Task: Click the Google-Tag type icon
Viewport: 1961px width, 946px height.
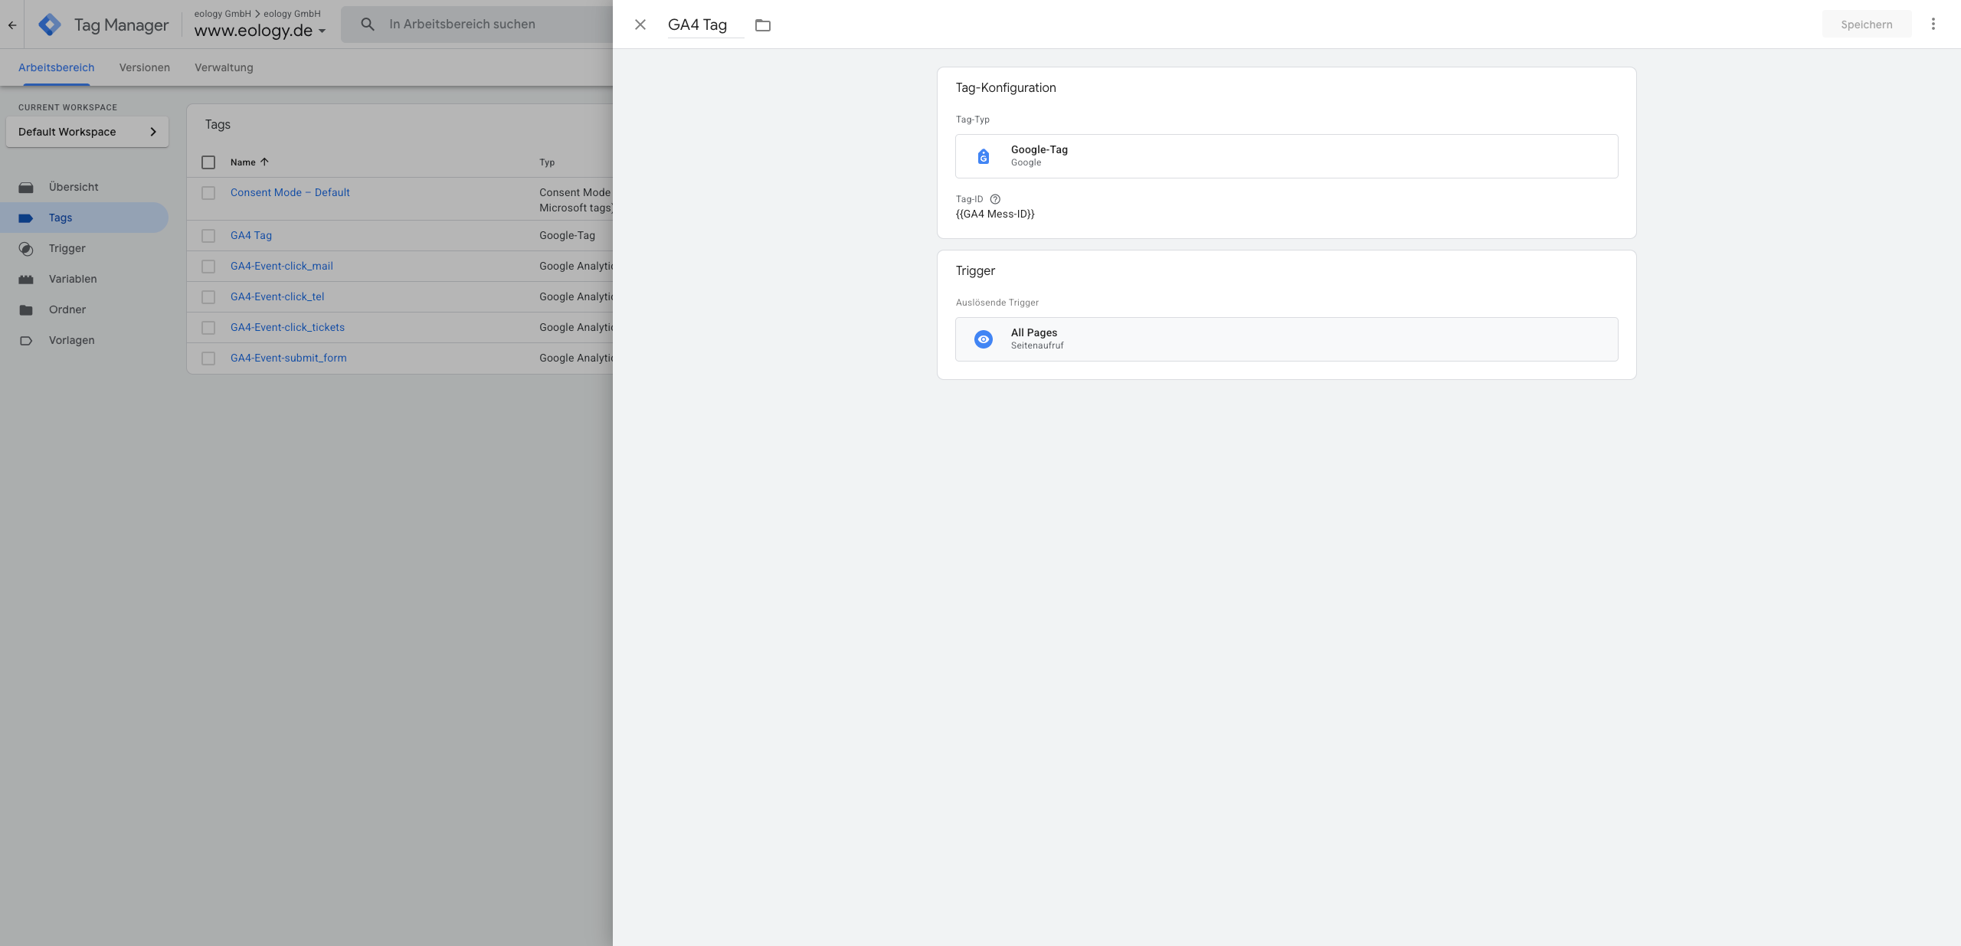Action: pos(984,156)
